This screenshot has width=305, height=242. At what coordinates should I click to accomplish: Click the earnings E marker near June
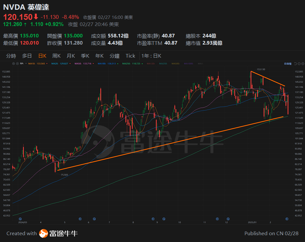tap(80, 219)
